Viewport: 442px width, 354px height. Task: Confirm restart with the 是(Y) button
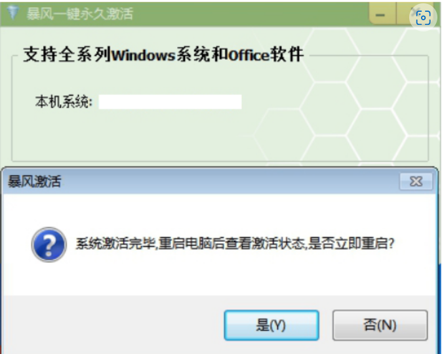tap(271, 325)
